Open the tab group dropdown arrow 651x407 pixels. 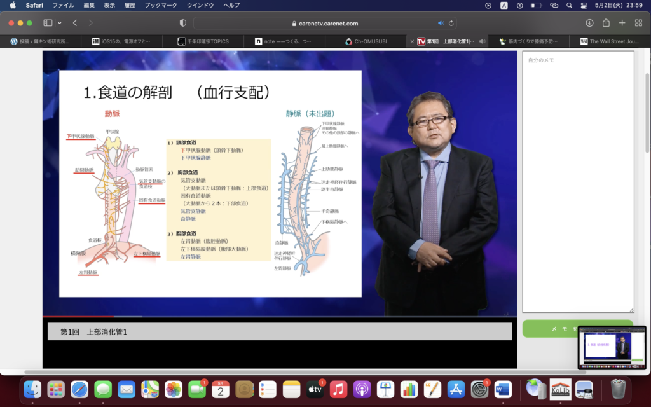59,23
